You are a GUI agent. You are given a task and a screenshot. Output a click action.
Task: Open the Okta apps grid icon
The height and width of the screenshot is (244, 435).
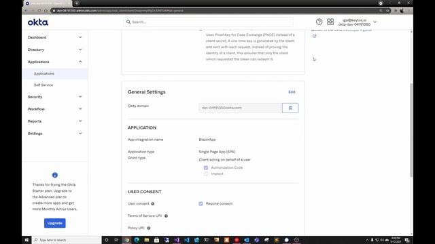pos(330,22)
